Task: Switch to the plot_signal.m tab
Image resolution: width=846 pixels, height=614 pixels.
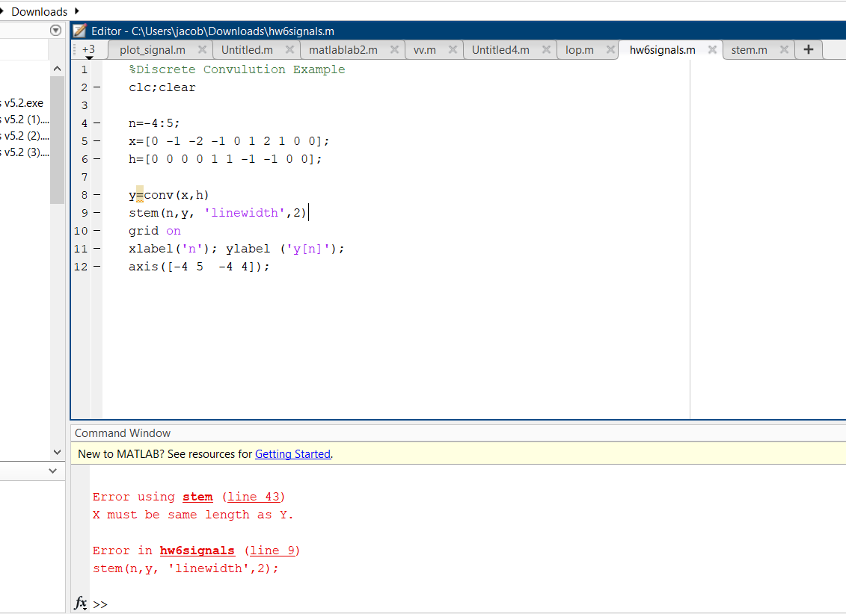Action: point(154,49)
